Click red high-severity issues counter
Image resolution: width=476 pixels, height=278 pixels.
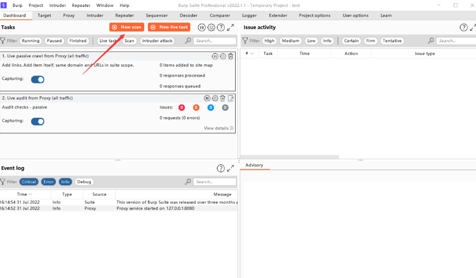point(182,108)
